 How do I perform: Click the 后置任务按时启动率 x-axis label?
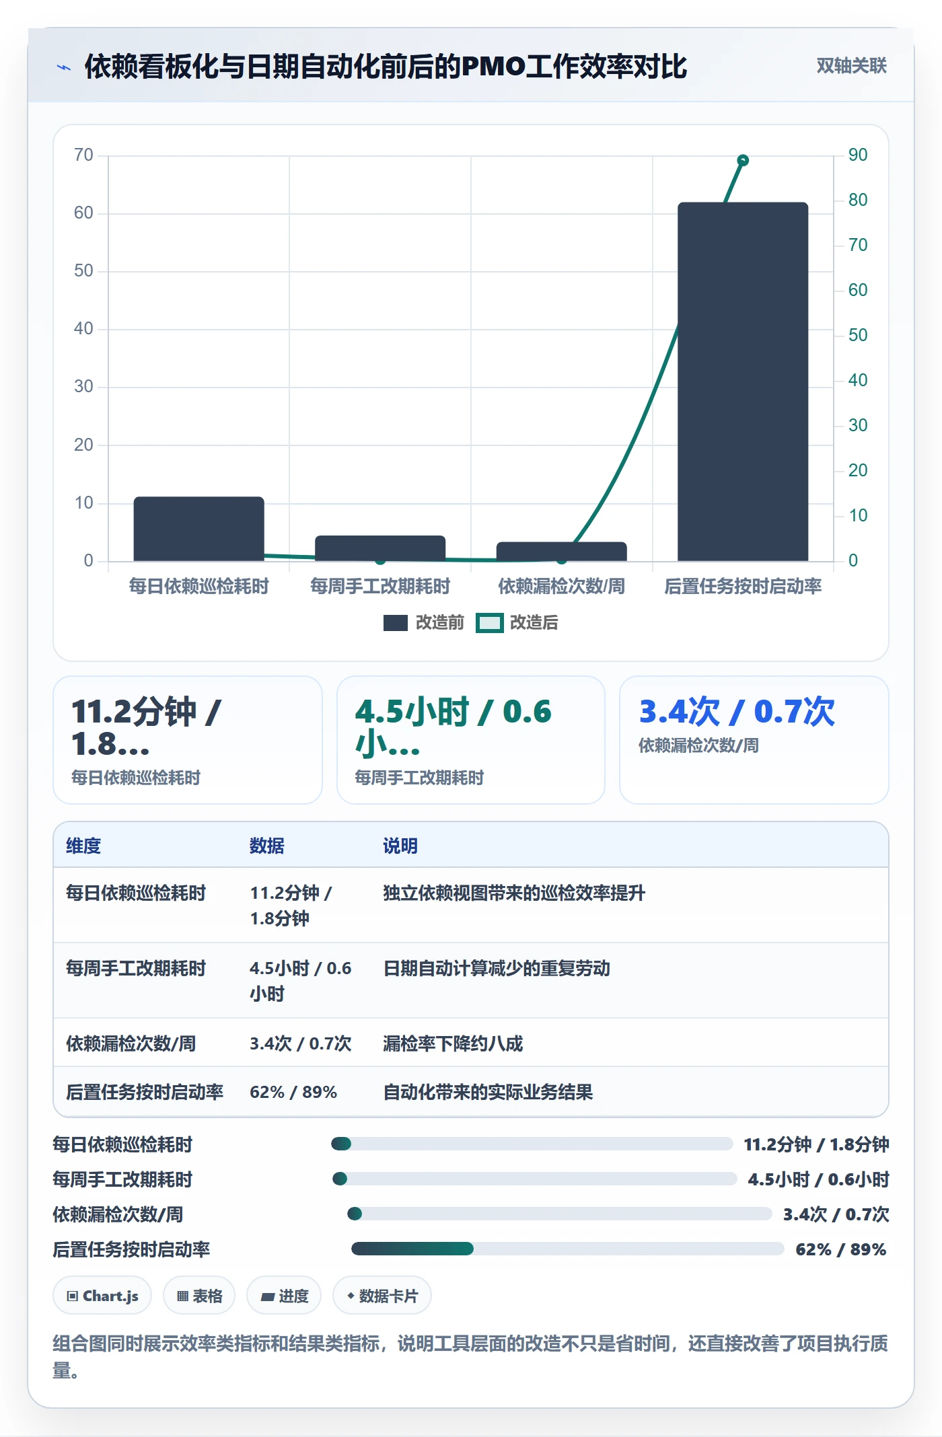coord(743,586)
